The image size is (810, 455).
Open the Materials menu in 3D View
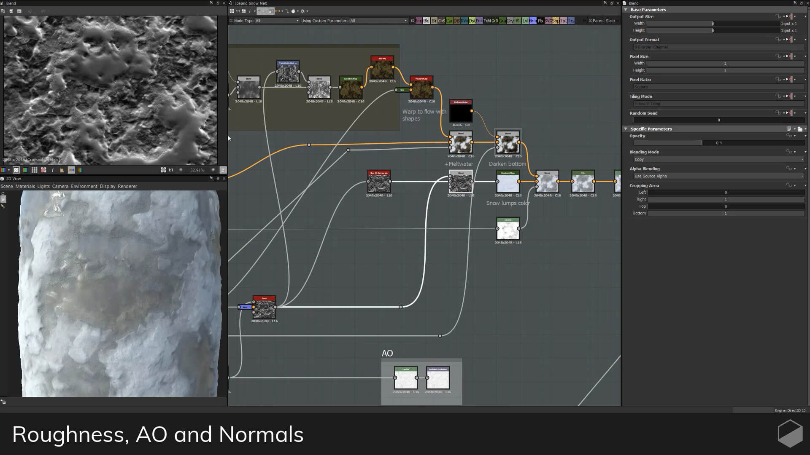click(x=25, y=186)
